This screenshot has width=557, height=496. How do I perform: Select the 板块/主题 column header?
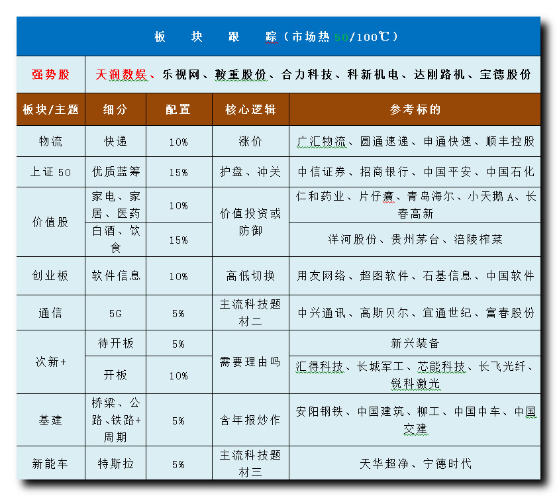coord(50,109)
